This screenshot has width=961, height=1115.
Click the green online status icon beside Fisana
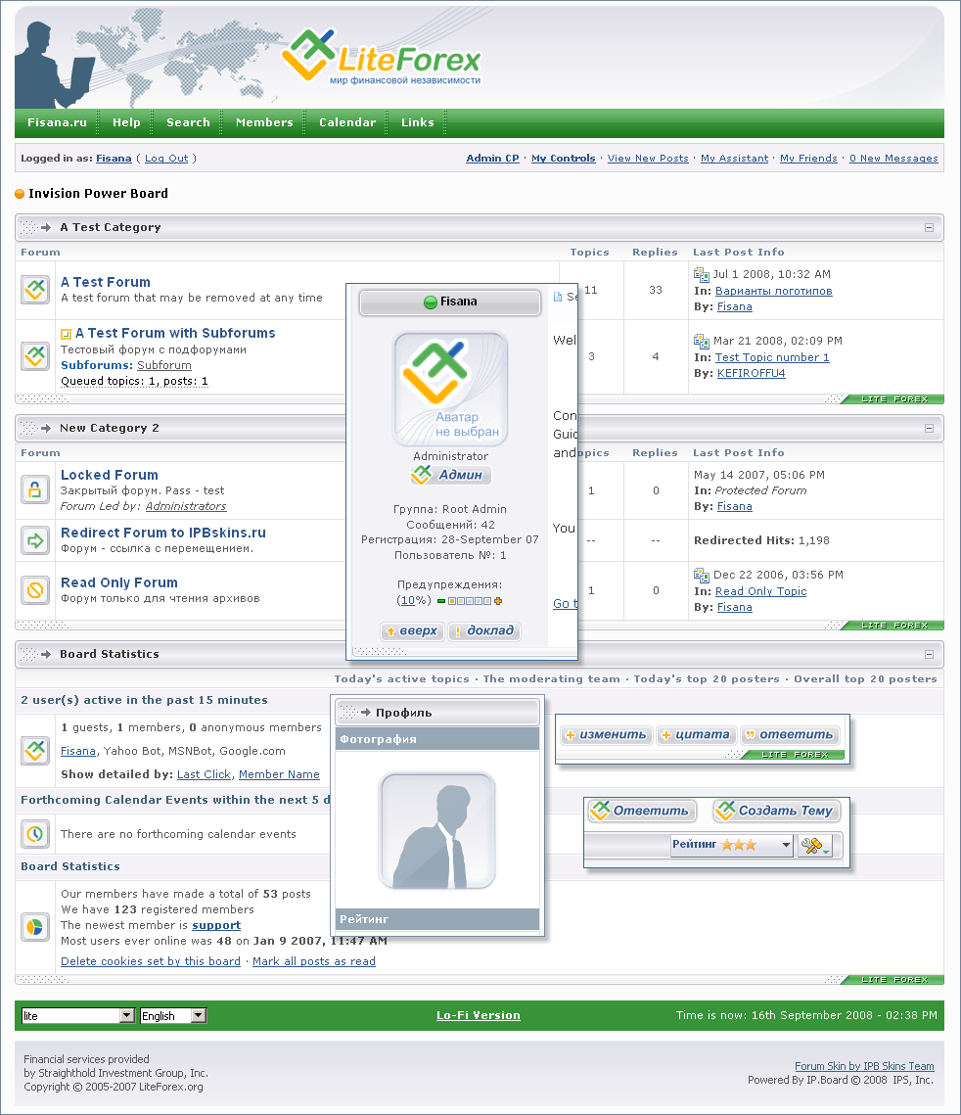click(430, 302)
